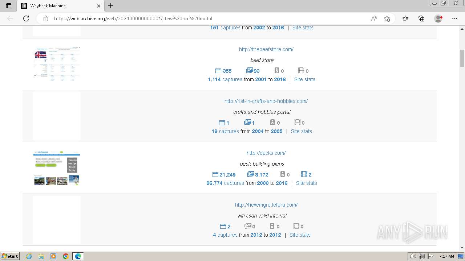Click web page count 21,249 for decks.com
This screenshot has height=261, width=465.
[224, 175]
